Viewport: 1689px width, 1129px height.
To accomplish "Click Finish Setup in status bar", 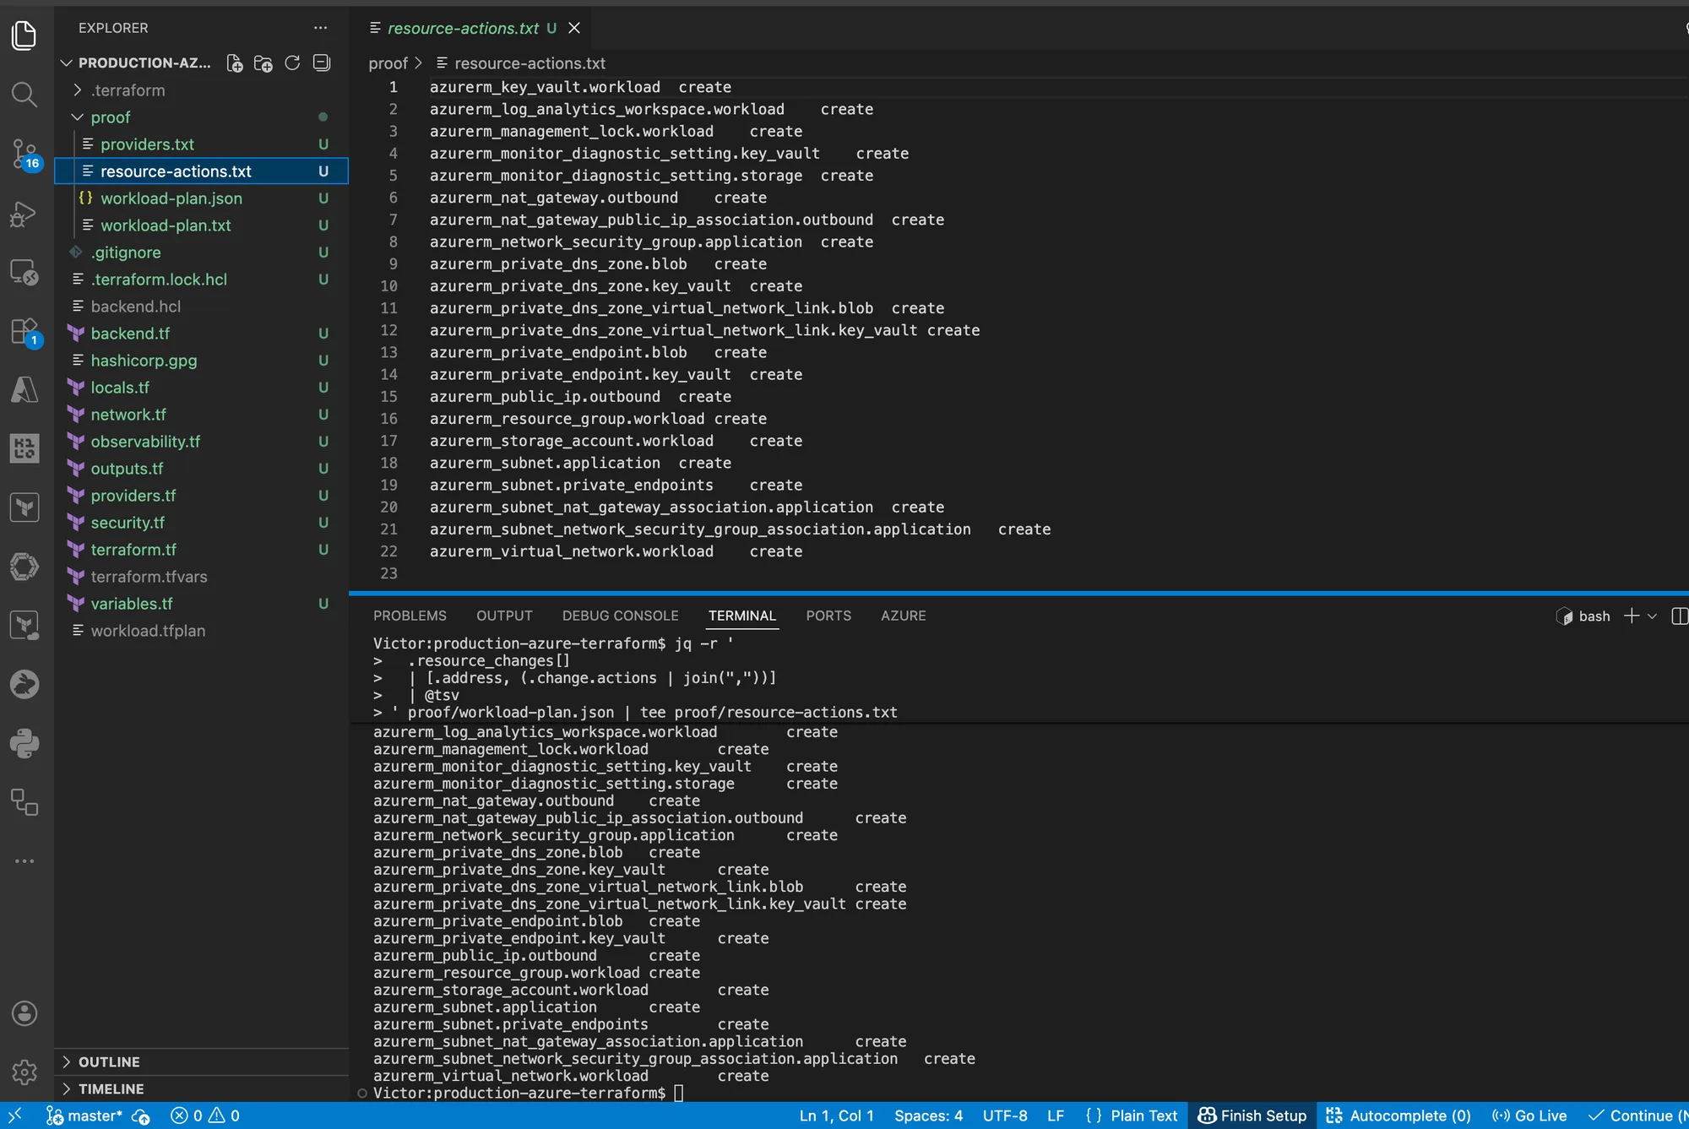I will tap(1252, 1115).
